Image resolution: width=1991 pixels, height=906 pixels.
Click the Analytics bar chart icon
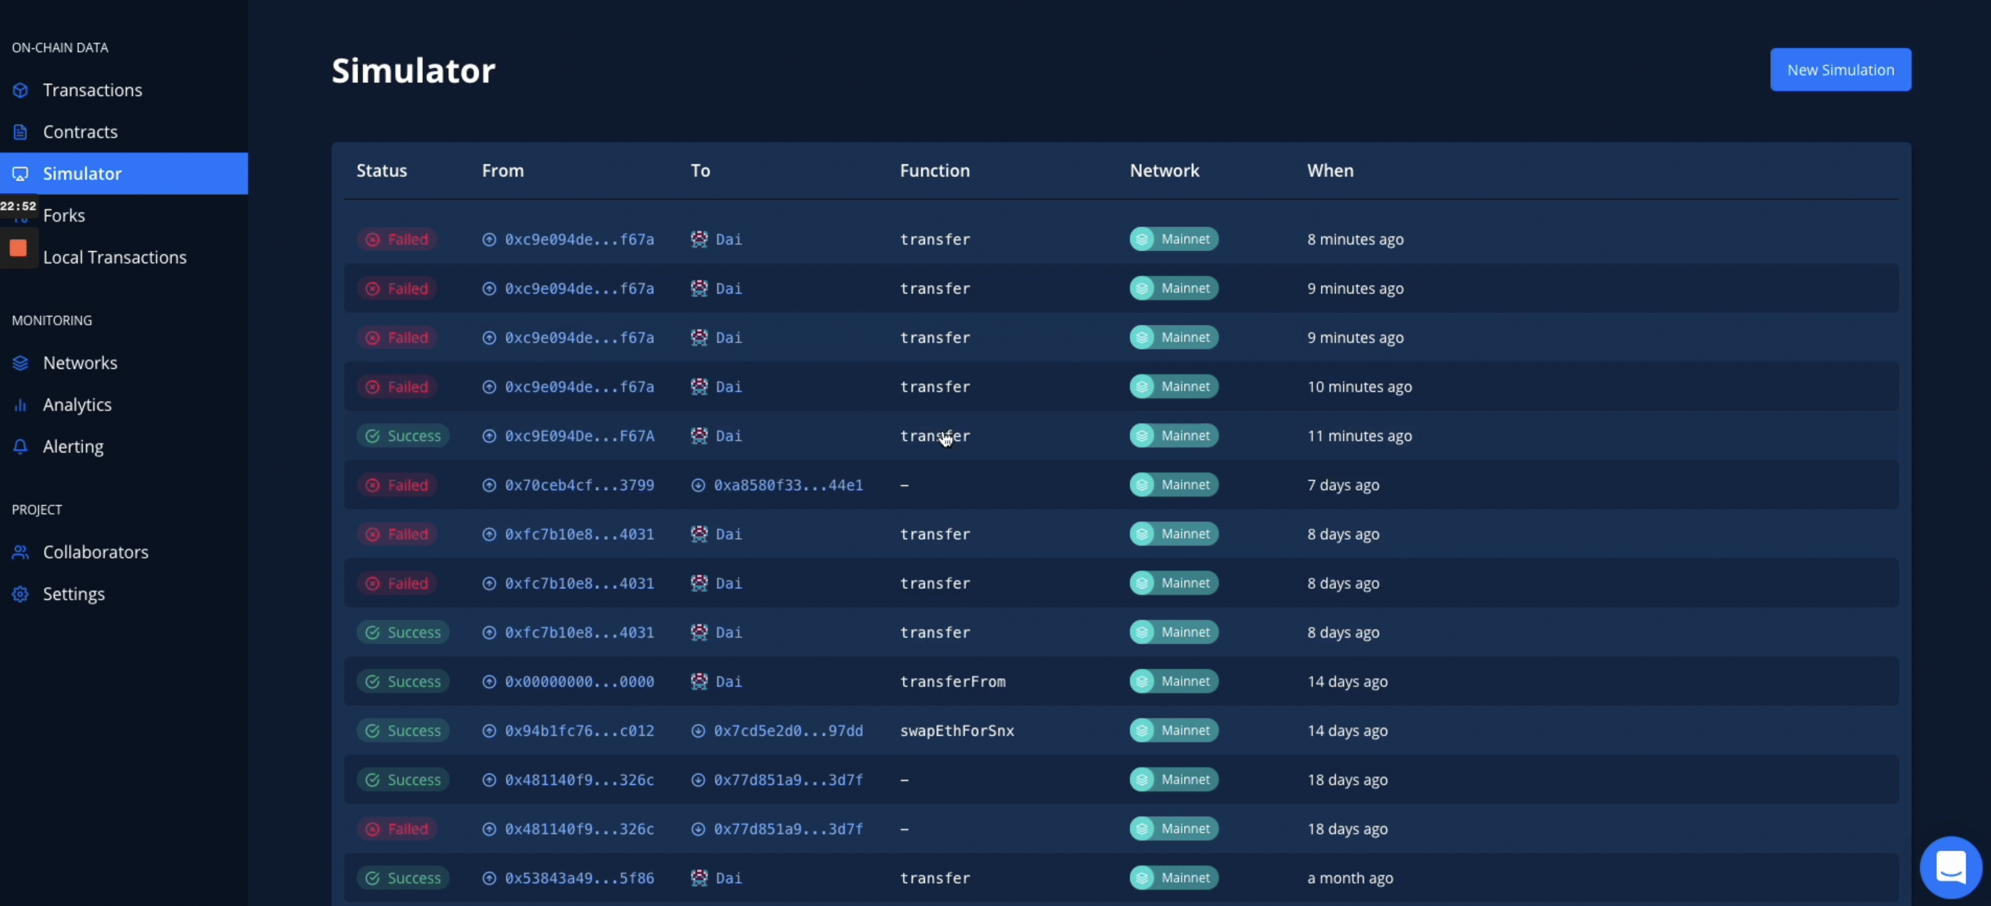[x=21, y=405]
